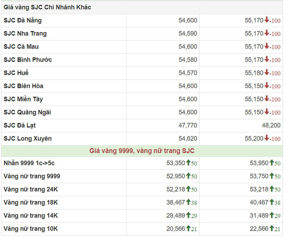The image size is (284, 237).
Task: Click the red down arrow beside SJC Huế's 55,180
Action: click(x=267, y=73)
